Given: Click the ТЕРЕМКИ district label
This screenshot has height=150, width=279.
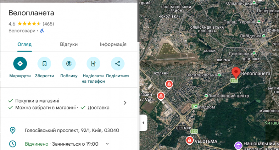Looking at the screenshot, I should (x=183, y=128).
